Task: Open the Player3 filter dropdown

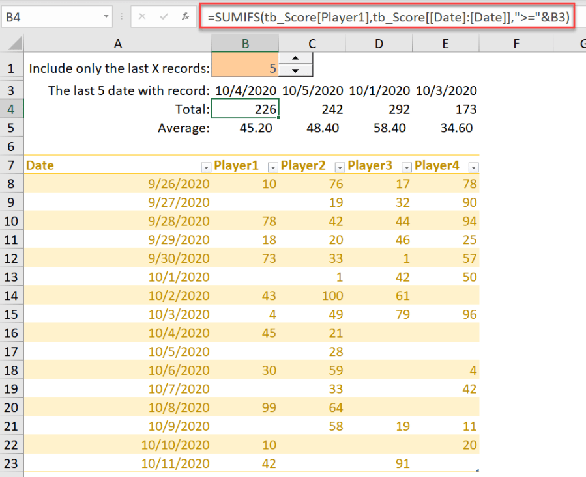Action: (x=407, y=167)
